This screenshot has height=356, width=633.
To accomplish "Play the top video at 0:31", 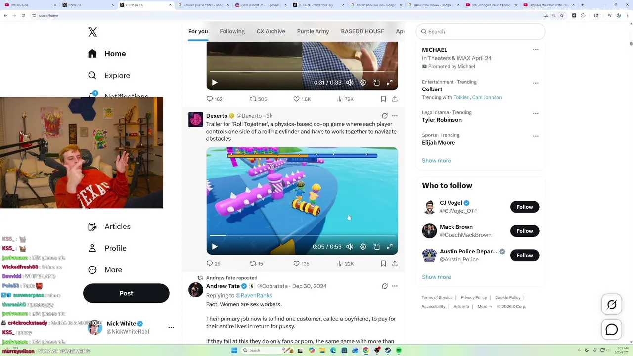I will (x=214, y=83).
